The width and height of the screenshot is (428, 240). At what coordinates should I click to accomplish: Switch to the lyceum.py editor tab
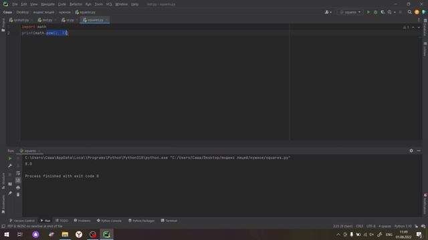pyautogui.click(x=21, y=20)
